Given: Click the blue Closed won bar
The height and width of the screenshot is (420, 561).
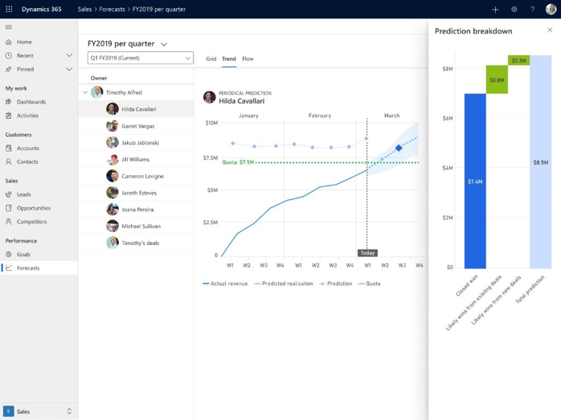Looking at the screenshot, I should click(475, 181).
